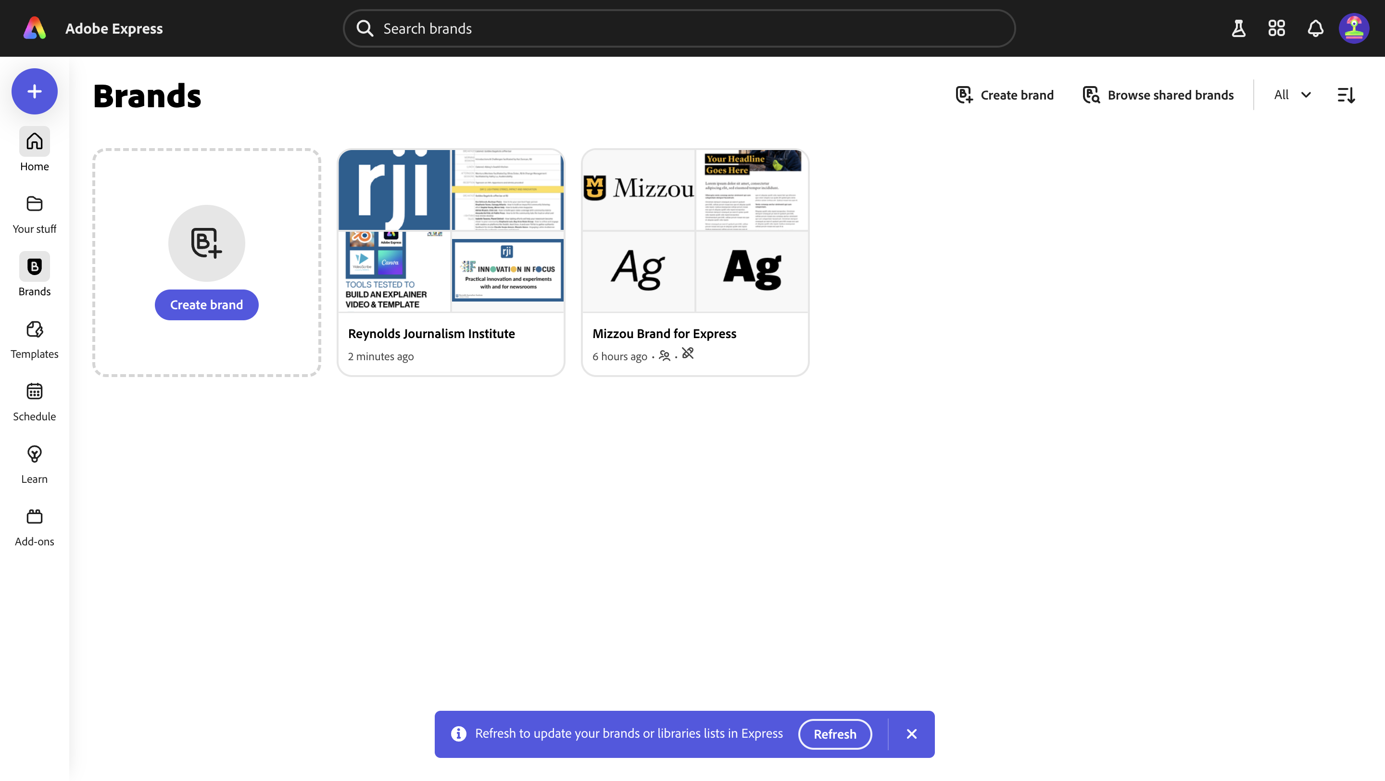Open Templates in sidebar
The height and width of the screenshot is (781, 1385).
[x=35, y=339]
